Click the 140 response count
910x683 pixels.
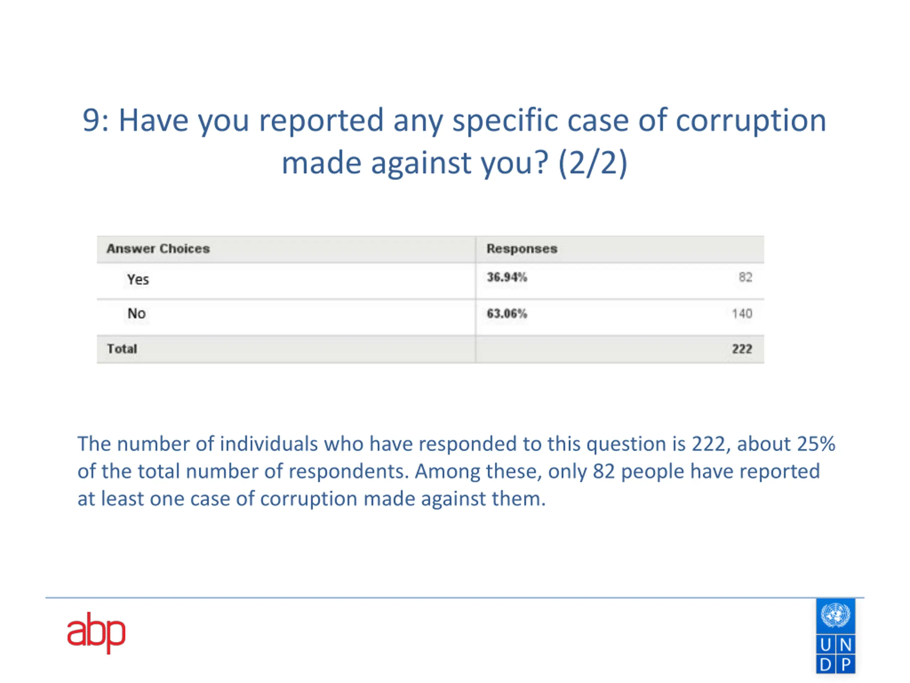click(x=742, y=314)
